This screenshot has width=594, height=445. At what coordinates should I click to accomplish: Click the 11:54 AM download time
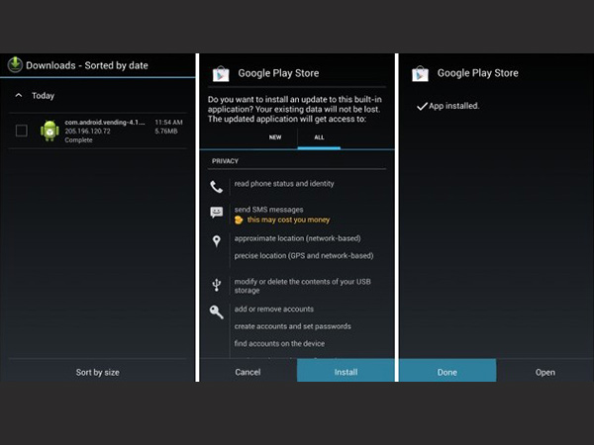168,123
